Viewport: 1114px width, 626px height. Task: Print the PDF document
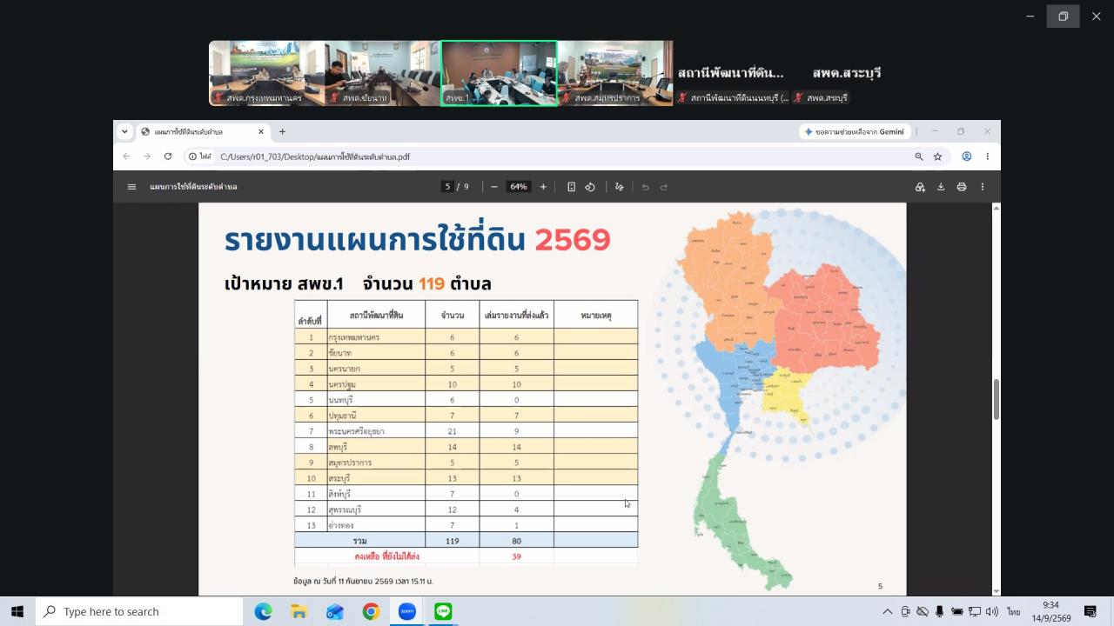coord(962,187)
